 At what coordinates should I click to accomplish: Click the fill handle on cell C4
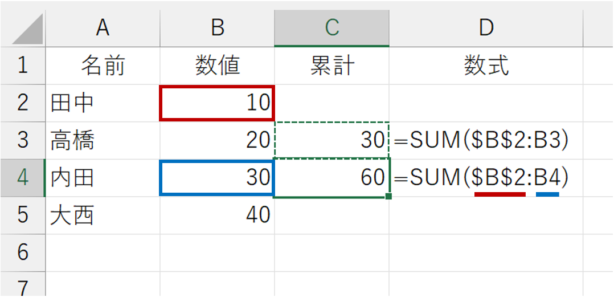(x=388, y=196)
